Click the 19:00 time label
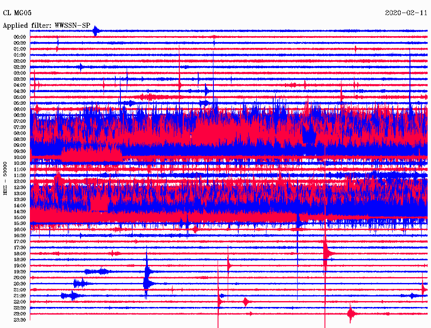 (20, 266)
